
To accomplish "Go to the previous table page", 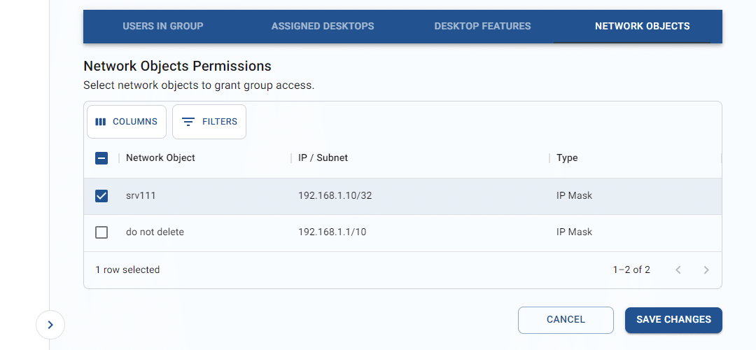I will [x=678, y=270].
